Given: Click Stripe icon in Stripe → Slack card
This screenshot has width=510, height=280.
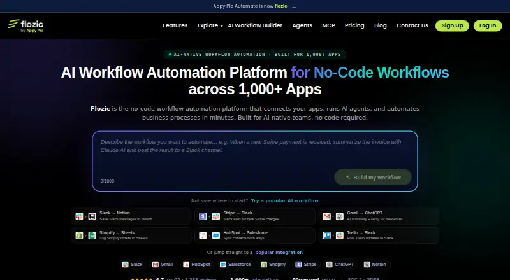Looking at the screenshot, I should click(203, 216).
